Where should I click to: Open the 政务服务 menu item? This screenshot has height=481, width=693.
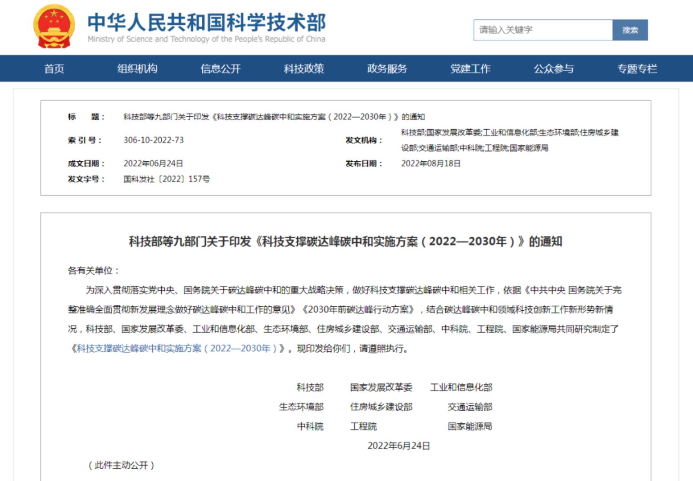click(386, 68)
